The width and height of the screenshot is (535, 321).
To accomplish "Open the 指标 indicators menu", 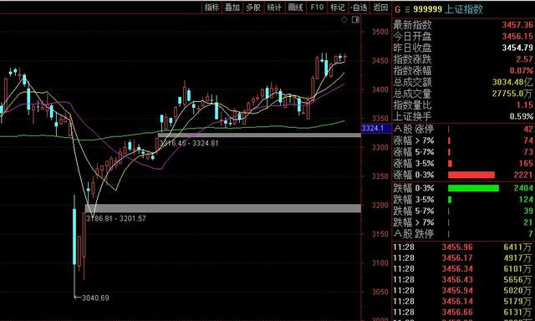I will pos(211,8).
